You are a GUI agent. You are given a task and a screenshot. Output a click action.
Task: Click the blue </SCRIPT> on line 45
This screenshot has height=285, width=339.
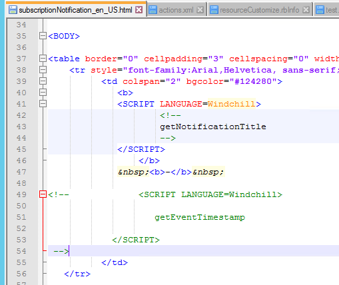pos(141,149)
